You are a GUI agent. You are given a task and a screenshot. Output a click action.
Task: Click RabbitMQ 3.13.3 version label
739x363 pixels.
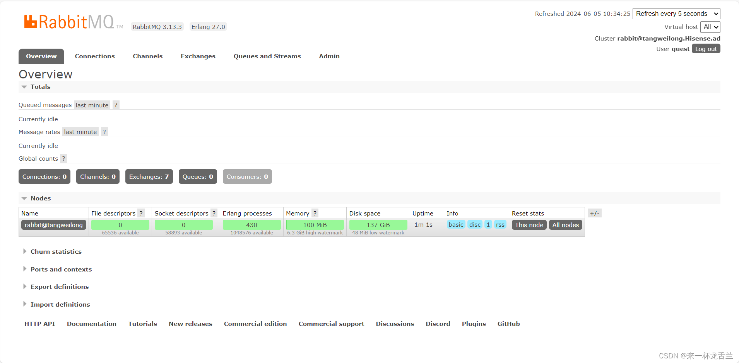157,27
